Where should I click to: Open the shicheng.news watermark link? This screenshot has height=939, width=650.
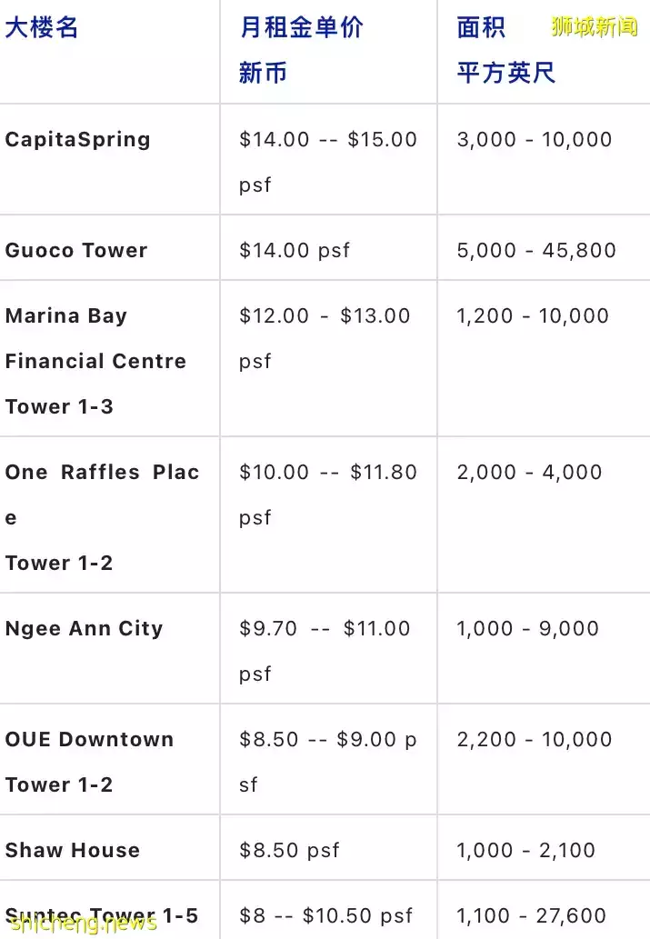(x=84, y=924)
